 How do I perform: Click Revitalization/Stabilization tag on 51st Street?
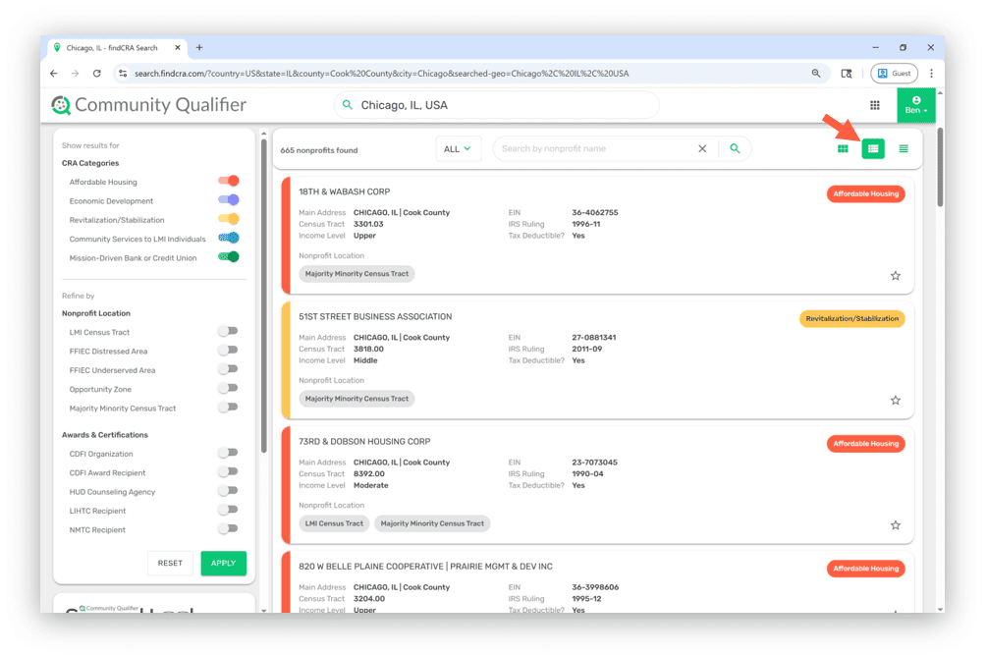point(851,319)
